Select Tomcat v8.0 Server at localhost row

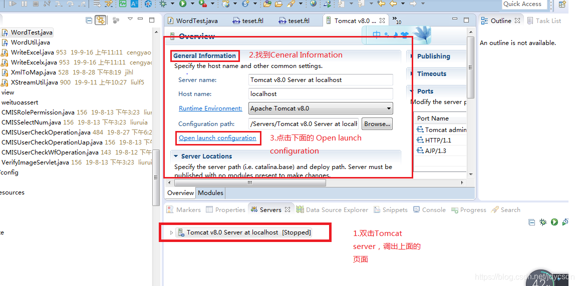tap(244, 232)
